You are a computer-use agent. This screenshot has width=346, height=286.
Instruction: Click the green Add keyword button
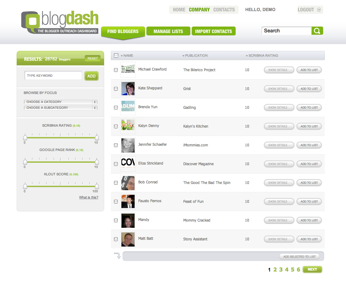92,76
